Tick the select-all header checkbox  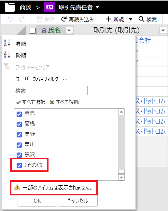33,31
